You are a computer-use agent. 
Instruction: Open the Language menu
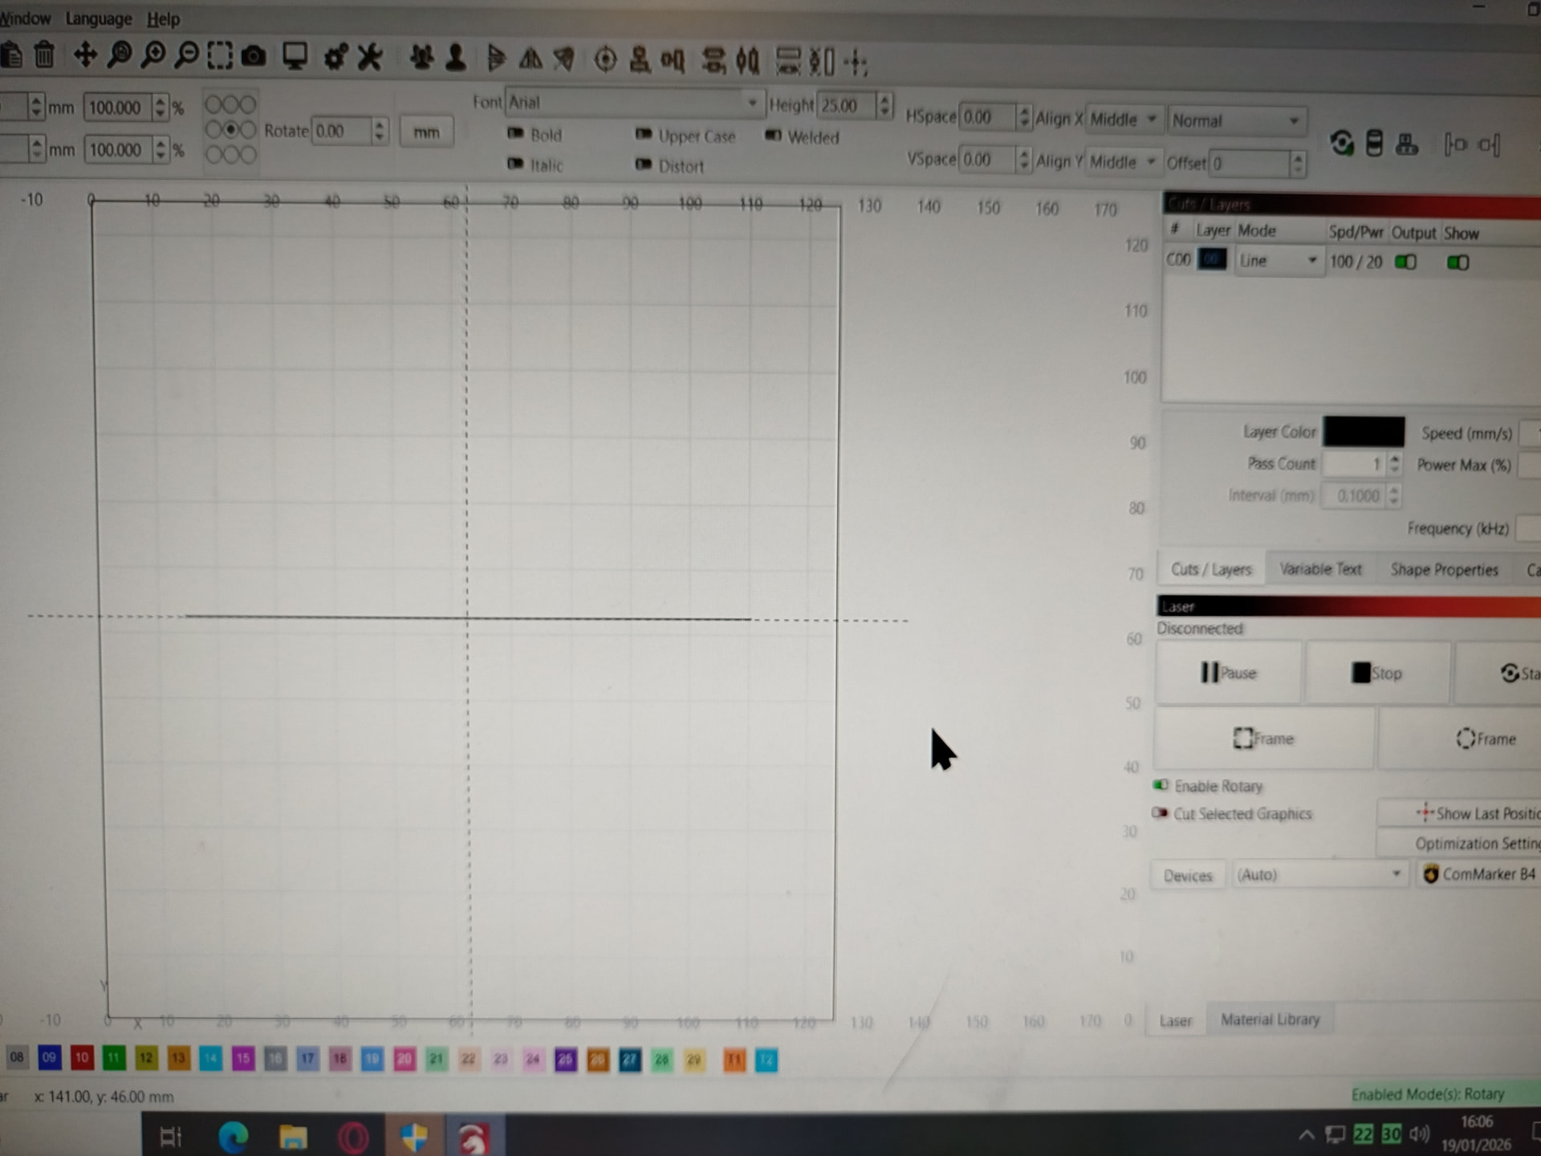click(x=98, y=18)
